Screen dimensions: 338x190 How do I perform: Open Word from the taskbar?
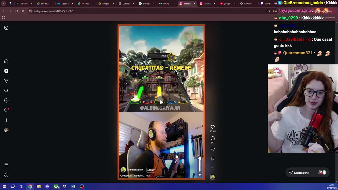click(x=73, y=187)
